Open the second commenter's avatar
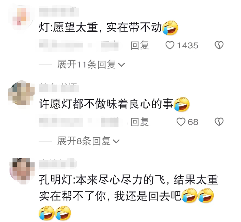This screenshot has width=241, height=222. click(21, 94)
